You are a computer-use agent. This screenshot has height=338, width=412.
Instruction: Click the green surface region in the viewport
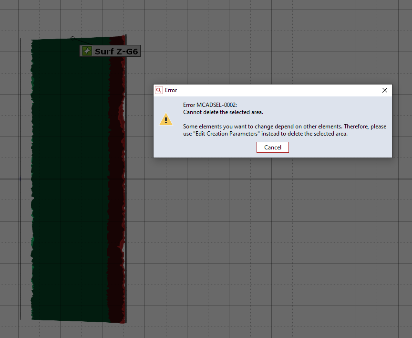click(x=70, y=179)
